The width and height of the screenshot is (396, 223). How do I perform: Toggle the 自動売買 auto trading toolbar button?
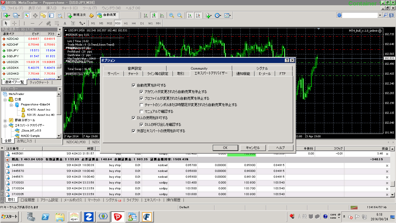pos(108,15)
